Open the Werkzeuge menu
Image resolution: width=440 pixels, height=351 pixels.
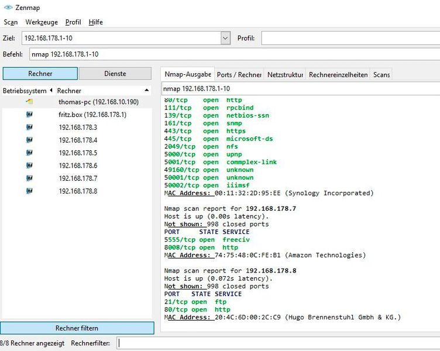pos(42,22)
